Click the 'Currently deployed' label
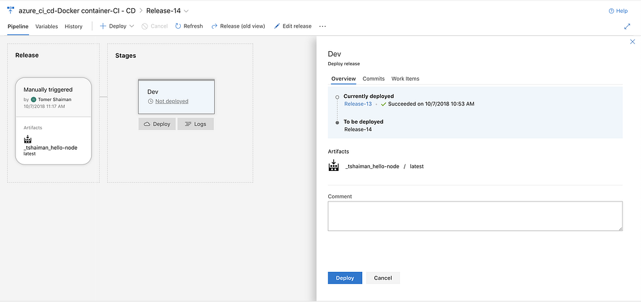This screenshot has width=641, height=302. [x=369, y=97]
